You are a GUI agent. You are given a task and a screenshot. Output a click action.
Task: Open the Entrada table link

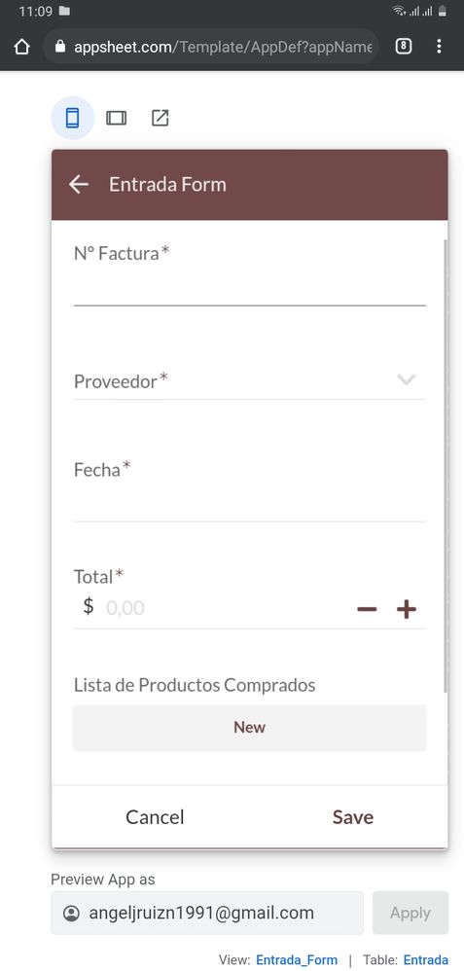(426, 960)
